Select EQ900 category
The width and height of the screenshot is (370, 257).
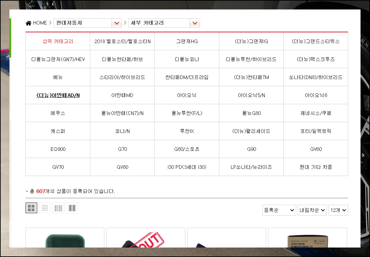pos(58,149)
